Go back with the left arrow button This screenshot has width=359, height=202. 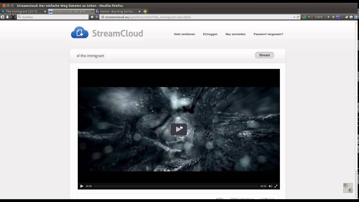92,17
